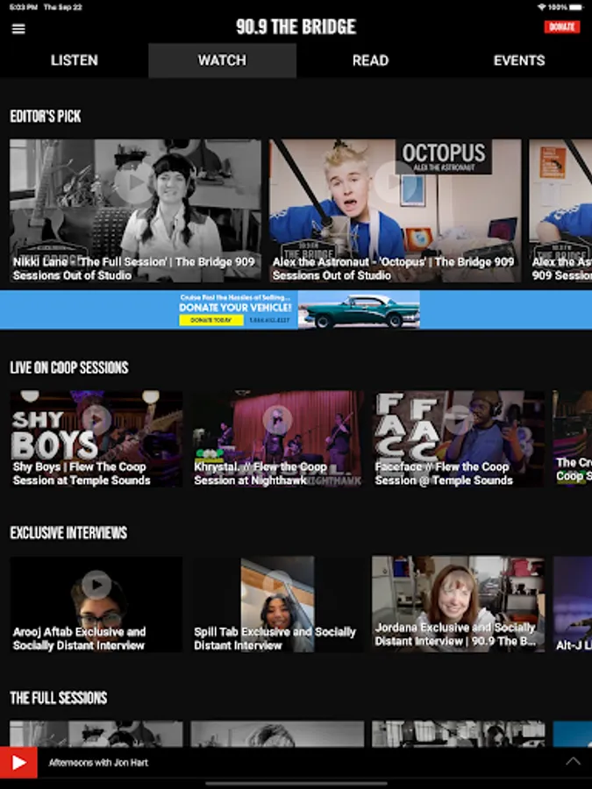Viewport: 592px width, 789px height.
Task: Open the partially visible Alt-J interview card
Action: (x=573, y=604)
